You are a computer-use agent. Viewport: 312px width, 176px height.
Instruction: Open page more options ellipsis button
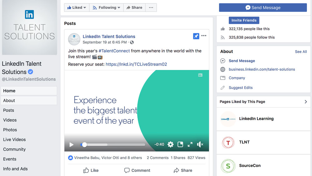(x=151, y=7)
